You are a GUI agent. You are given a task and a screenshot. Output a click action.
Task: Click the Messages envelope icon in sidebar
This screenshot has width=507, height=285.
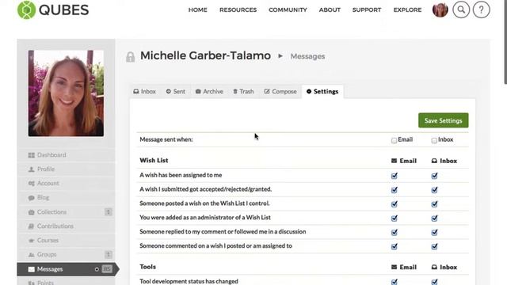(32, 269)
